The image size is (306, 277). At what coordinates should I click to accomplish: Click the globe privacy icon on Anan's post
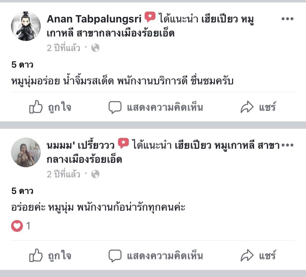point(95,48)
